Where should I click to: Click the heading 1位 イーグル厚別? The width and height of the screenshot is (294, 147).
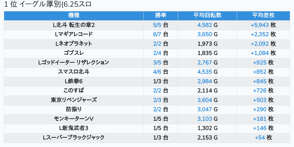[x=48, y=4]
